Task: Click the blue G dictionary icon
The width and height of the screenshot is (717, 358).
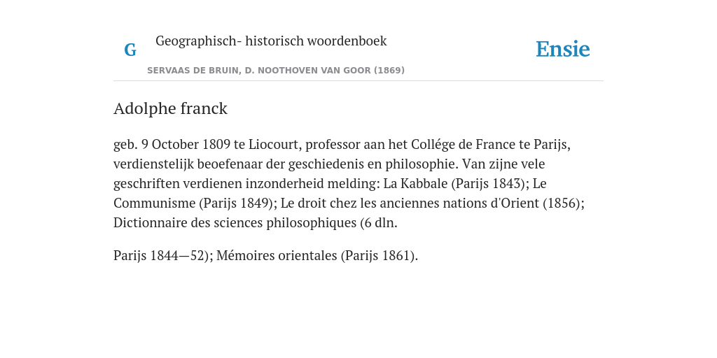Action: click(x=130, y=50)
